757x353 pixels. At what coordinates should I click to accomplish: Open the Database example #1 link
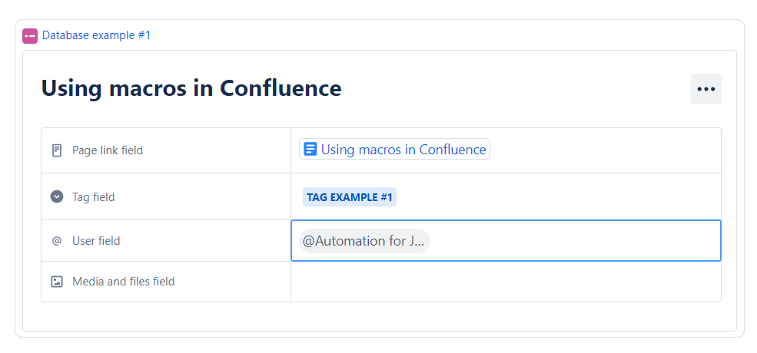pos(96,35)
